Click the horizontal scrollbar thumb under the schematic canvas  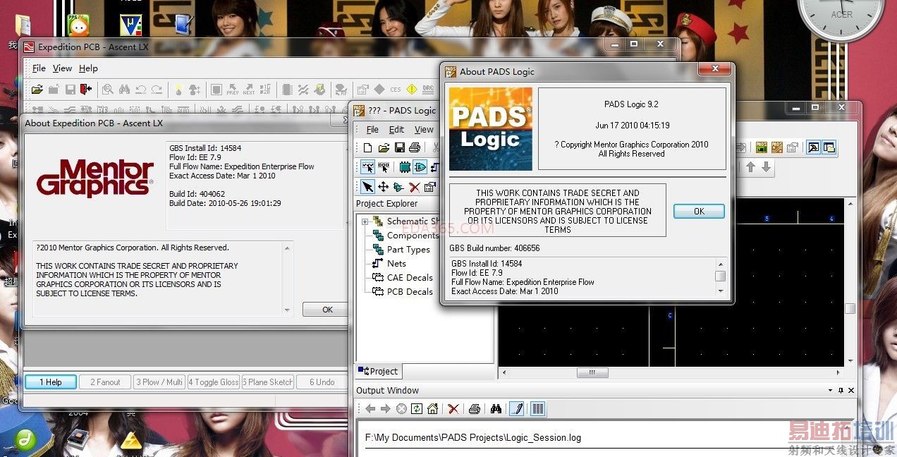coord(592,372)
